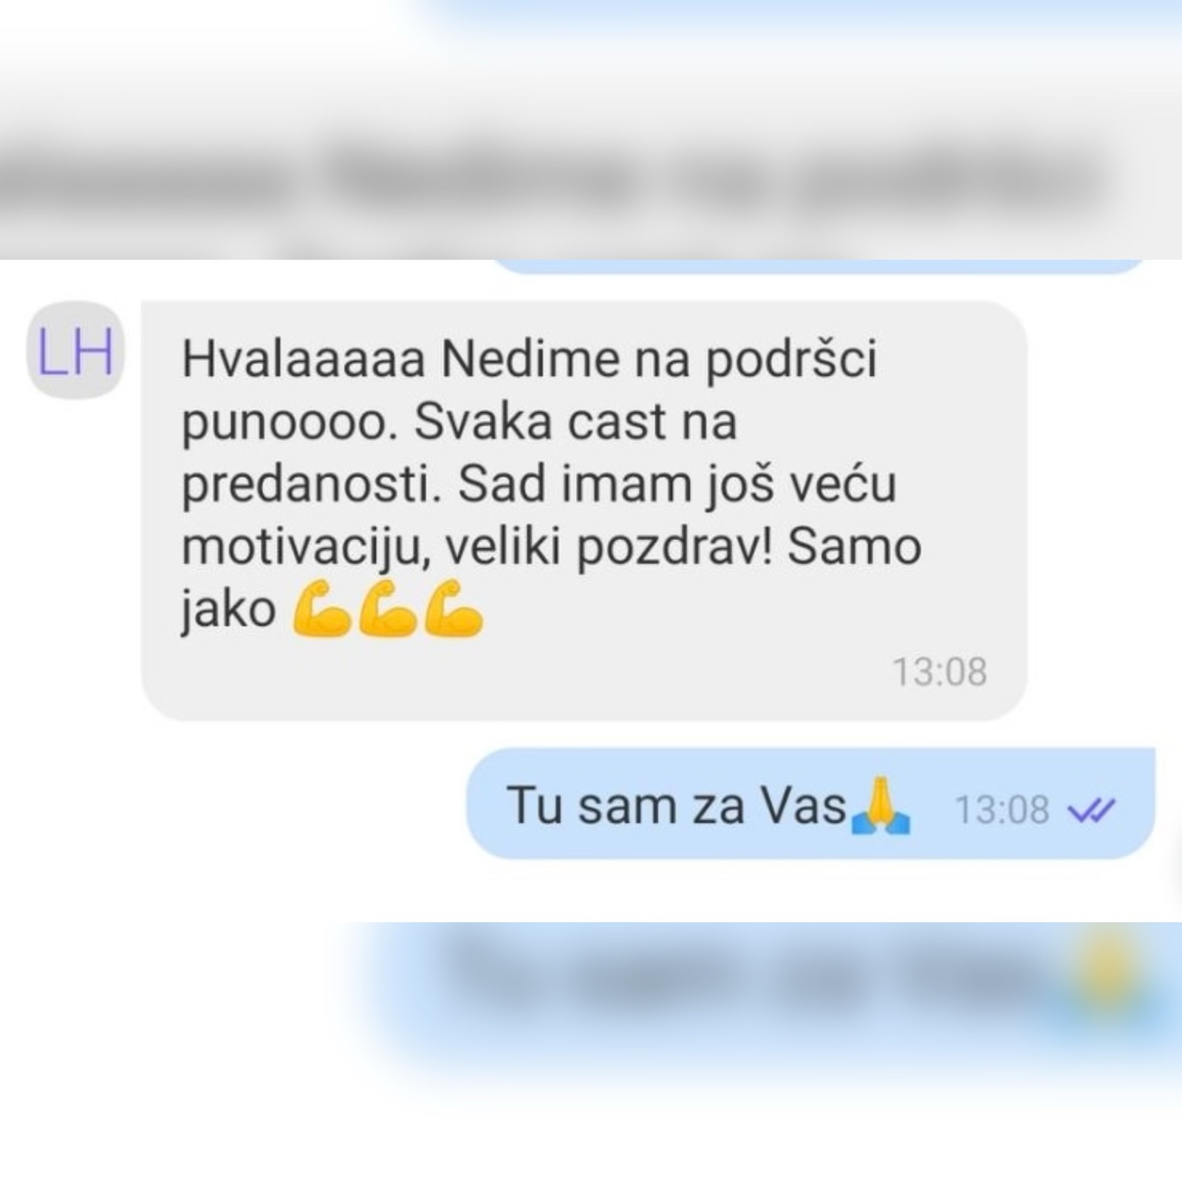
Task: Tap the double checkmark read receipt
Action: (x=1091, y=810)
